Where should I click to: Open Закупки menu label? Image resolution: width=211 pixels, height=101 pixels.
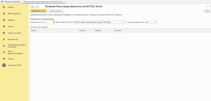(11, 27)
